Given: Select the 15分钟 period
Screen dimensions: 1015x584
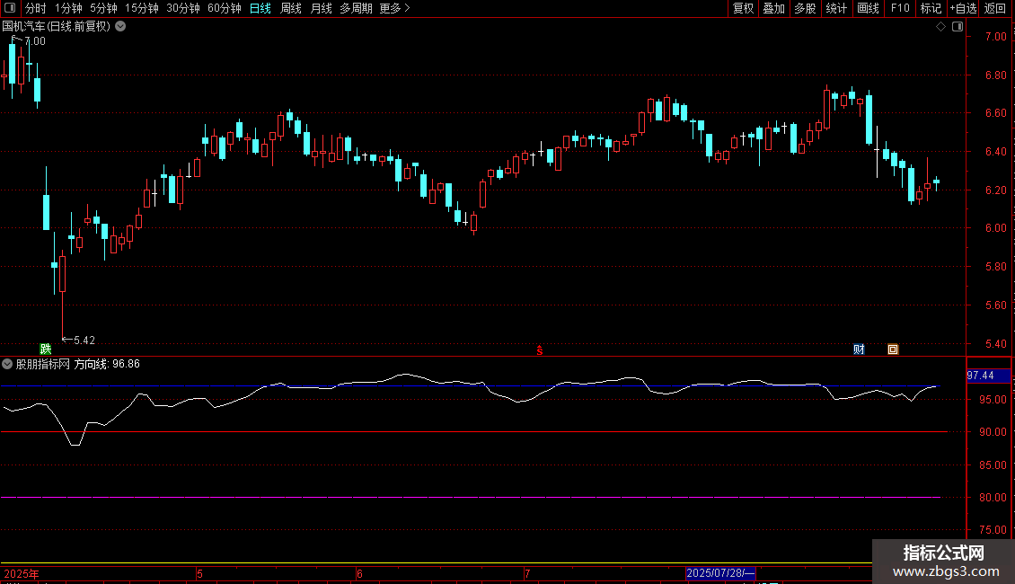Looking at the screenshot, I should pos(142,8).
